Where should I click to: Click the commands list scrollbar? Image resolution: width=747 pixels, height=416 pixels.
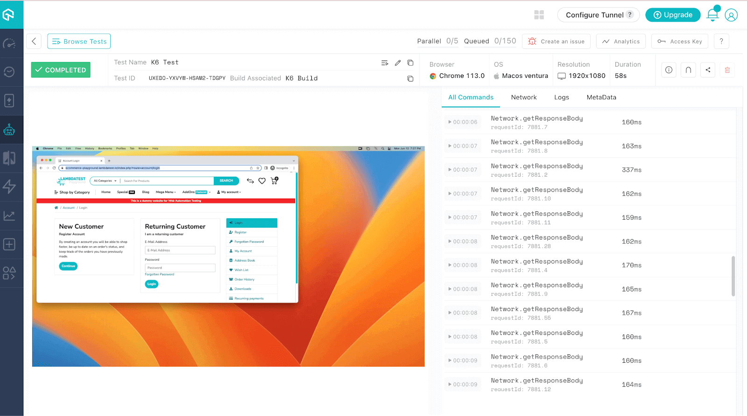733,276
